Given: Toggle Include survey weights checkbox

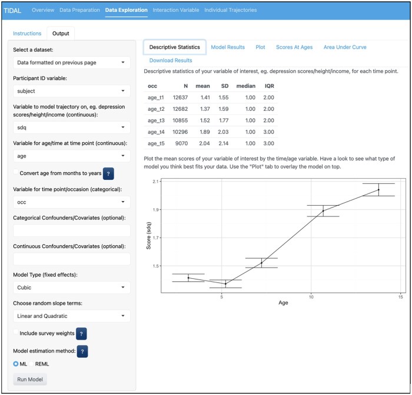Looking at the screenshot, I should (16, 333).
